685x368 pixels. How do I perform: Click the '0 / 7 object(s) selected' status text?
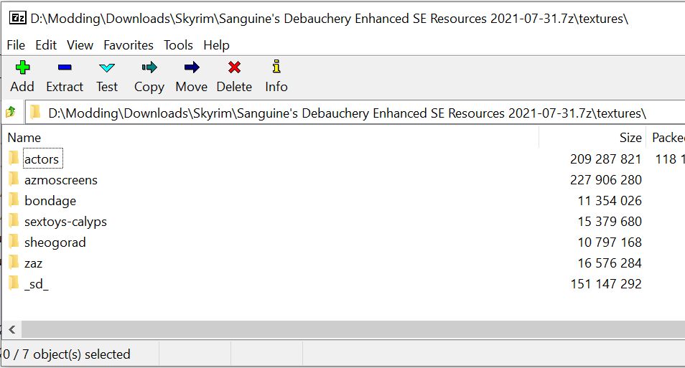pos(66,354)
